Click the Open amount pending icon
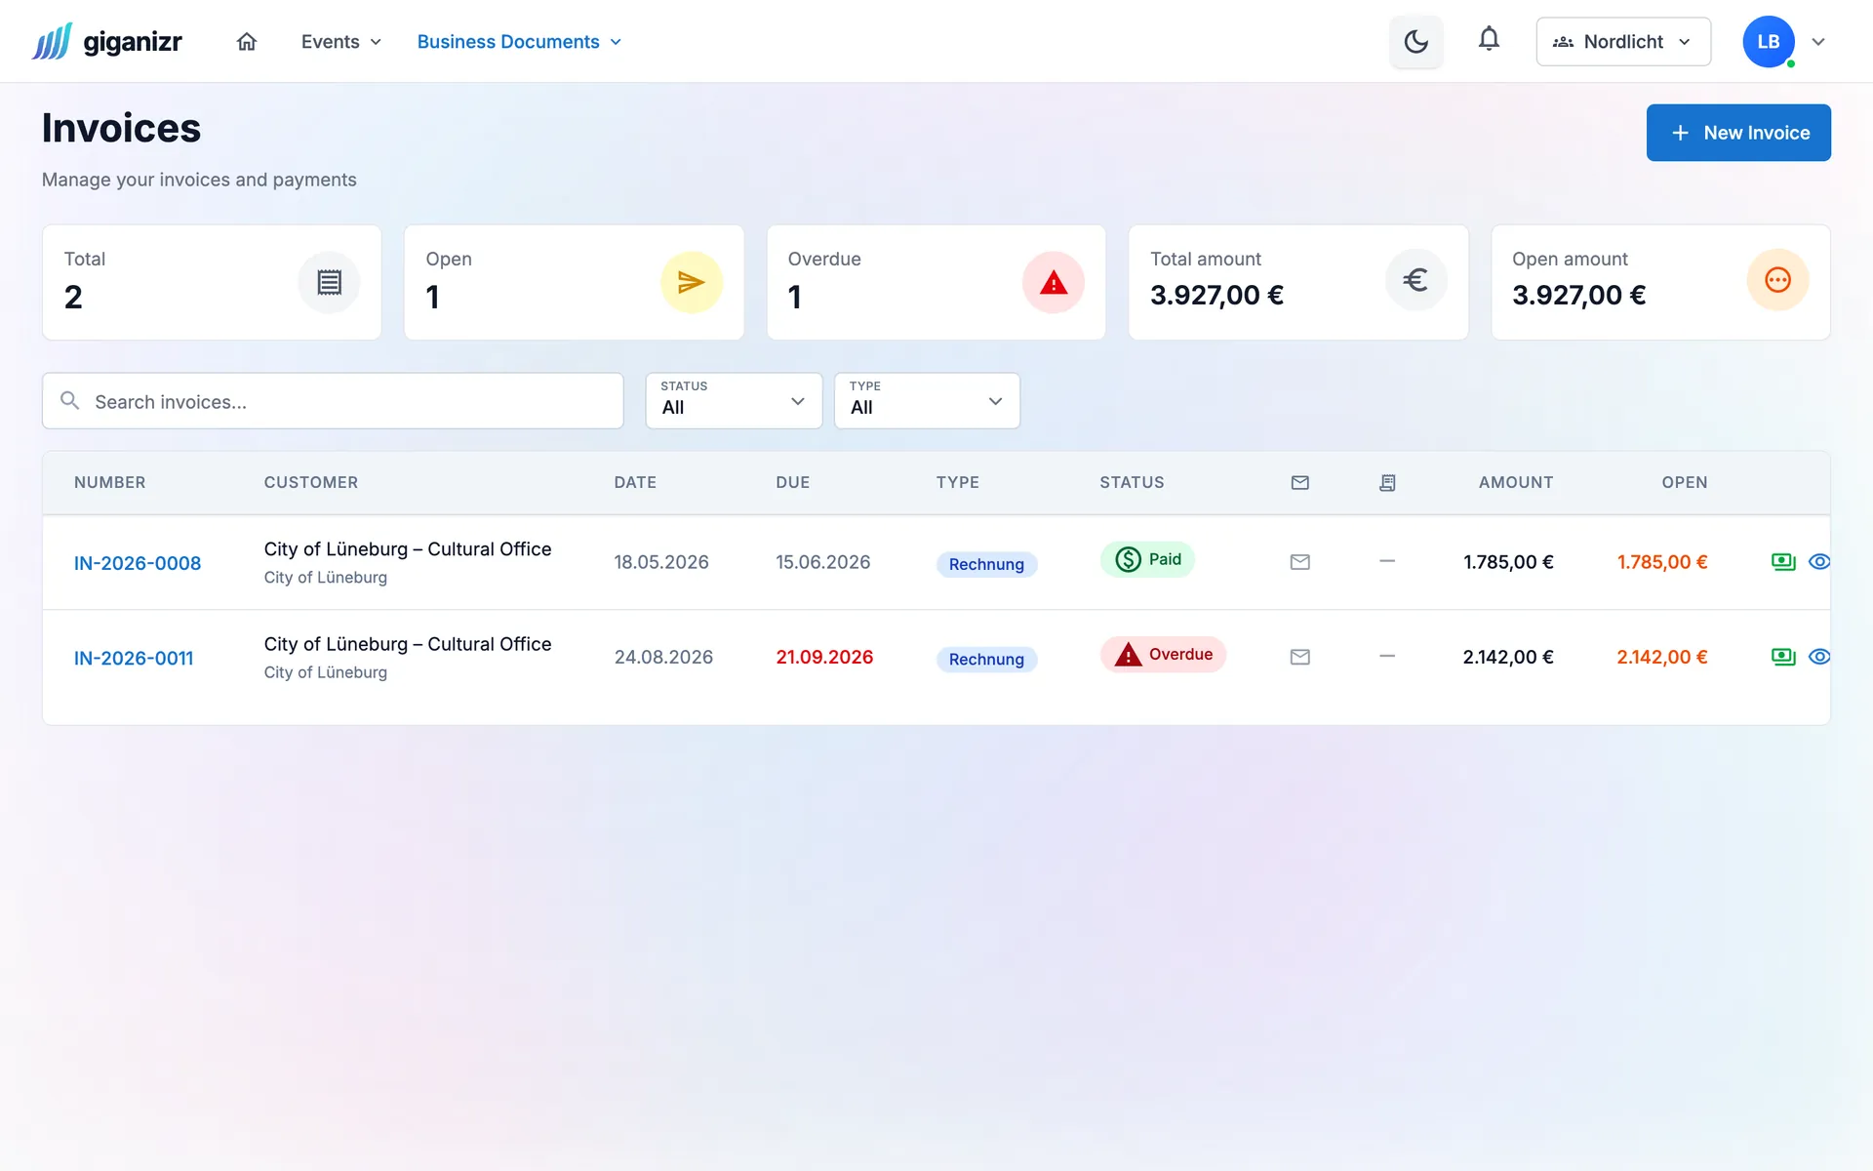 tap(1777, 281)
